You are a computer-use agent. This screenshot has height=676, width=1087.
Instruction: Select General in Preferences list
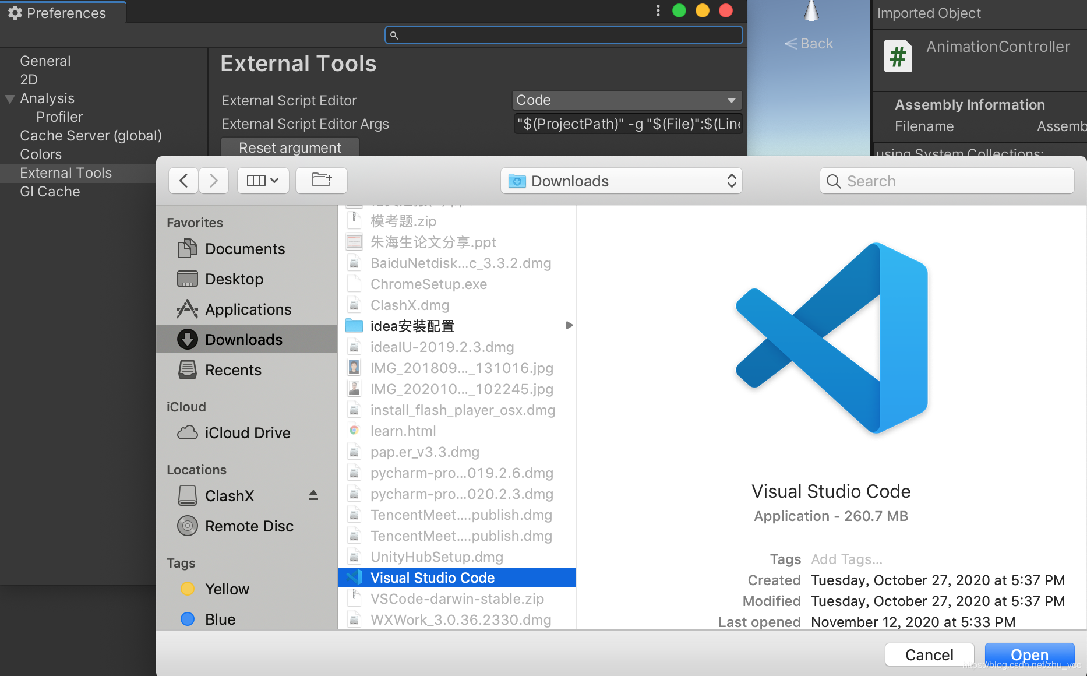point(45,61)
